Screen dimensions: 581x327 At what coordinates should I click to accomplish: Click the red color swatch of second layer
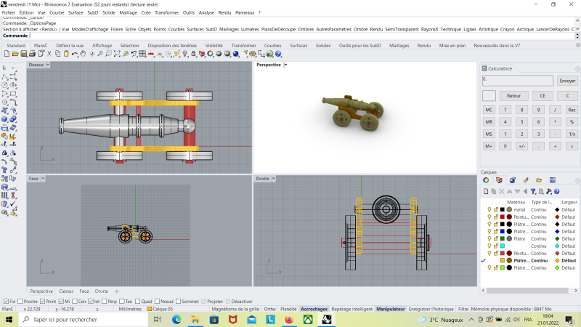tap(502, 217)
